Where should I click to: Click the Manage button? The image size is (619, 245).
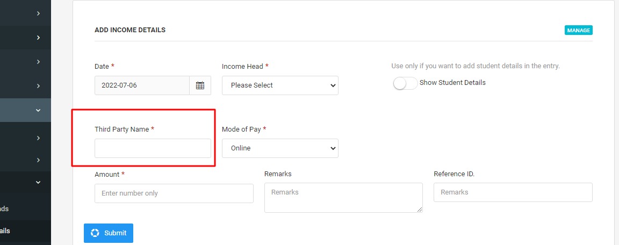[x=578, y=31]
